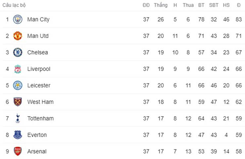
Task: Click the Man City club crest
Action: (x=18, y=20)
